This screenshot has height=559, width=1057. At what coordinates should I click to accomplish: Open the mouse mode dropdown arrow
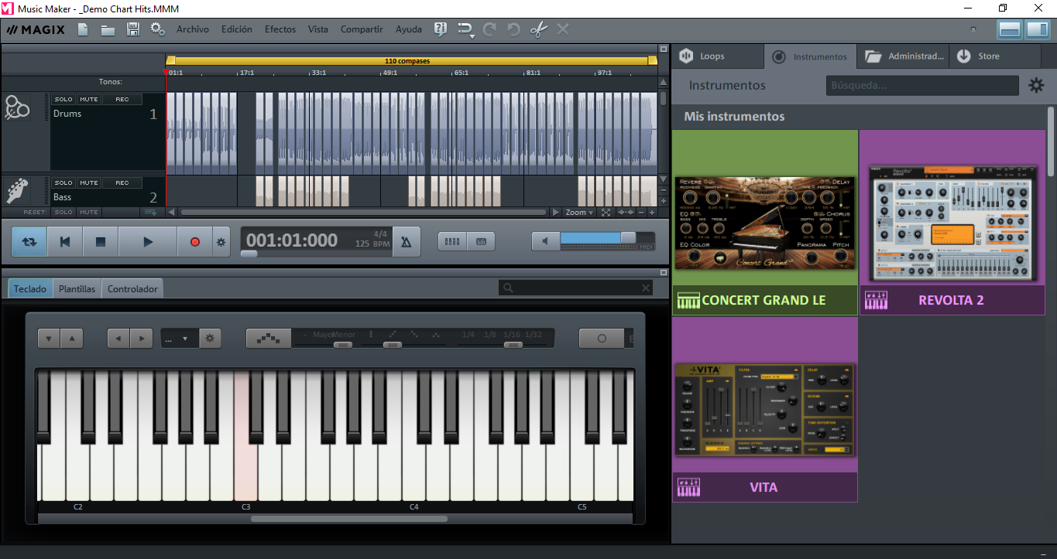(x=471, y=36)
